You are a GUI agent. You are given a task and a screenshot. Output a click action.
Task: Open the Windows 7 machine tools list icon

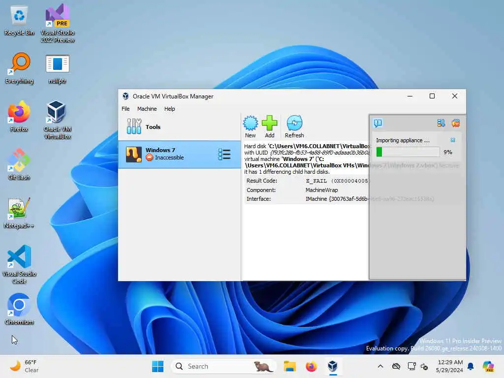pos(224,154)
